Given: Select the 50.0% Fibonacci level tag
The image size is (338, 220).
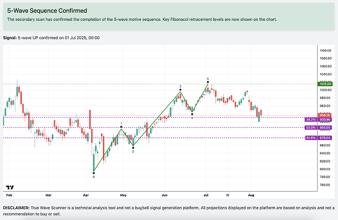Looking at the screenshot, I should (x=311, y=128).
